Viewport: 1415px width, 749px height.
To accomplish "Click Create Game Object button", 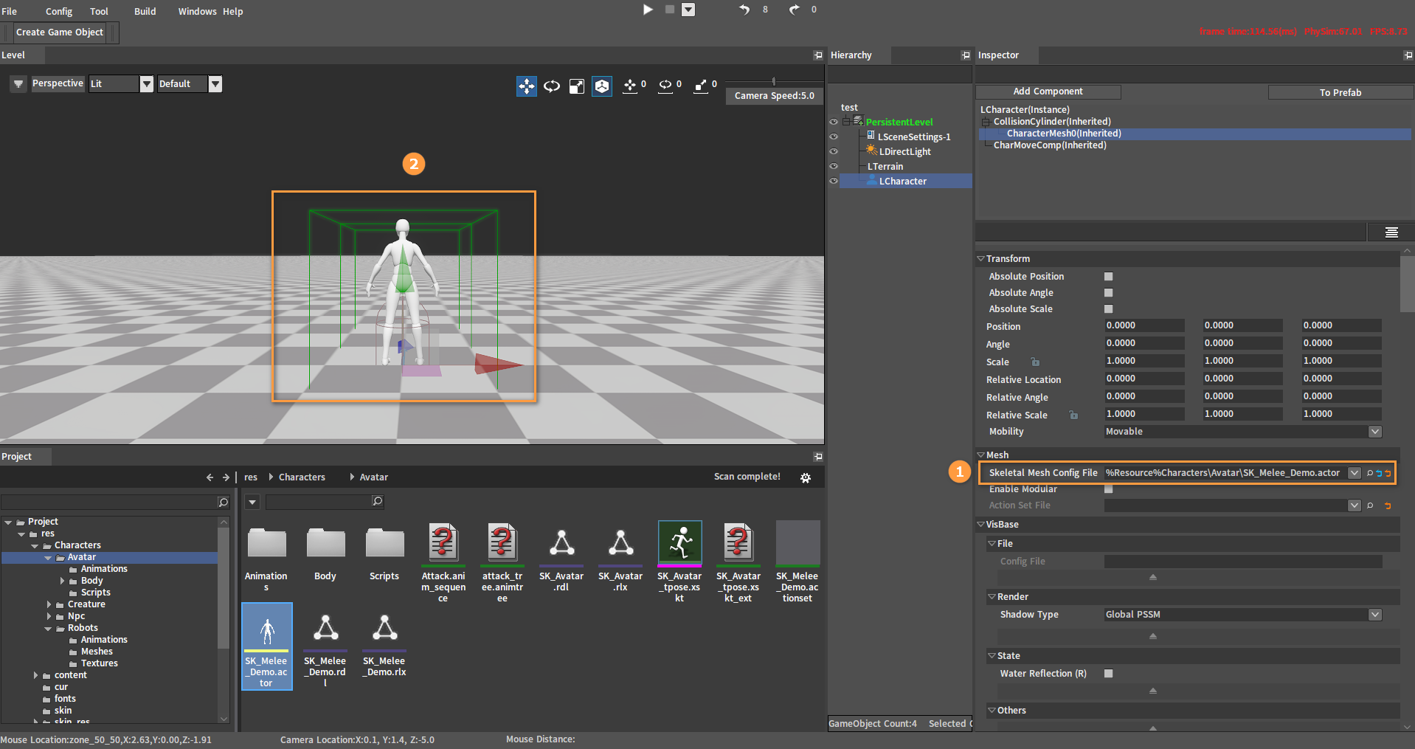I will (x=60, y=32).
